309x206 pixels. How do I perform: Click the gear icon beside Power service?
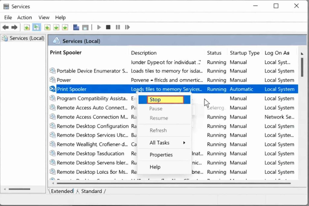(x=53, y=80)
